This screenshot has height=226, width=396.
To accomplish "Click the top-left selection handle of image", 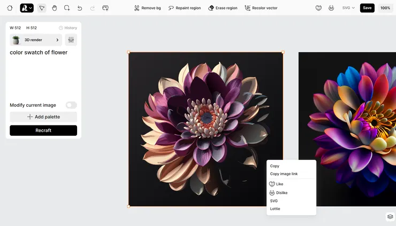I will [x=128, y=52].
